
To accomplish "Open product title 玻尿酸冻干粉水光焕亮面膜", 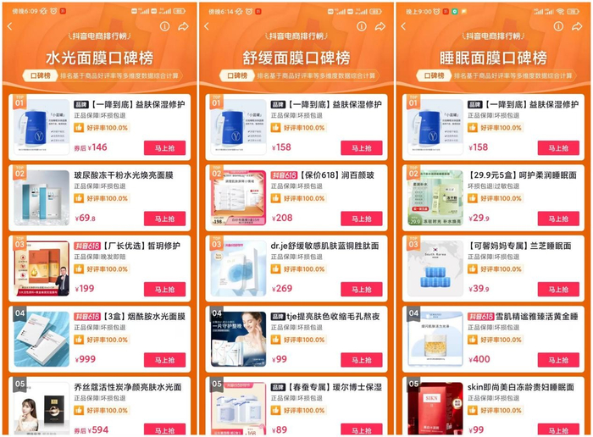I will point(124,175).
